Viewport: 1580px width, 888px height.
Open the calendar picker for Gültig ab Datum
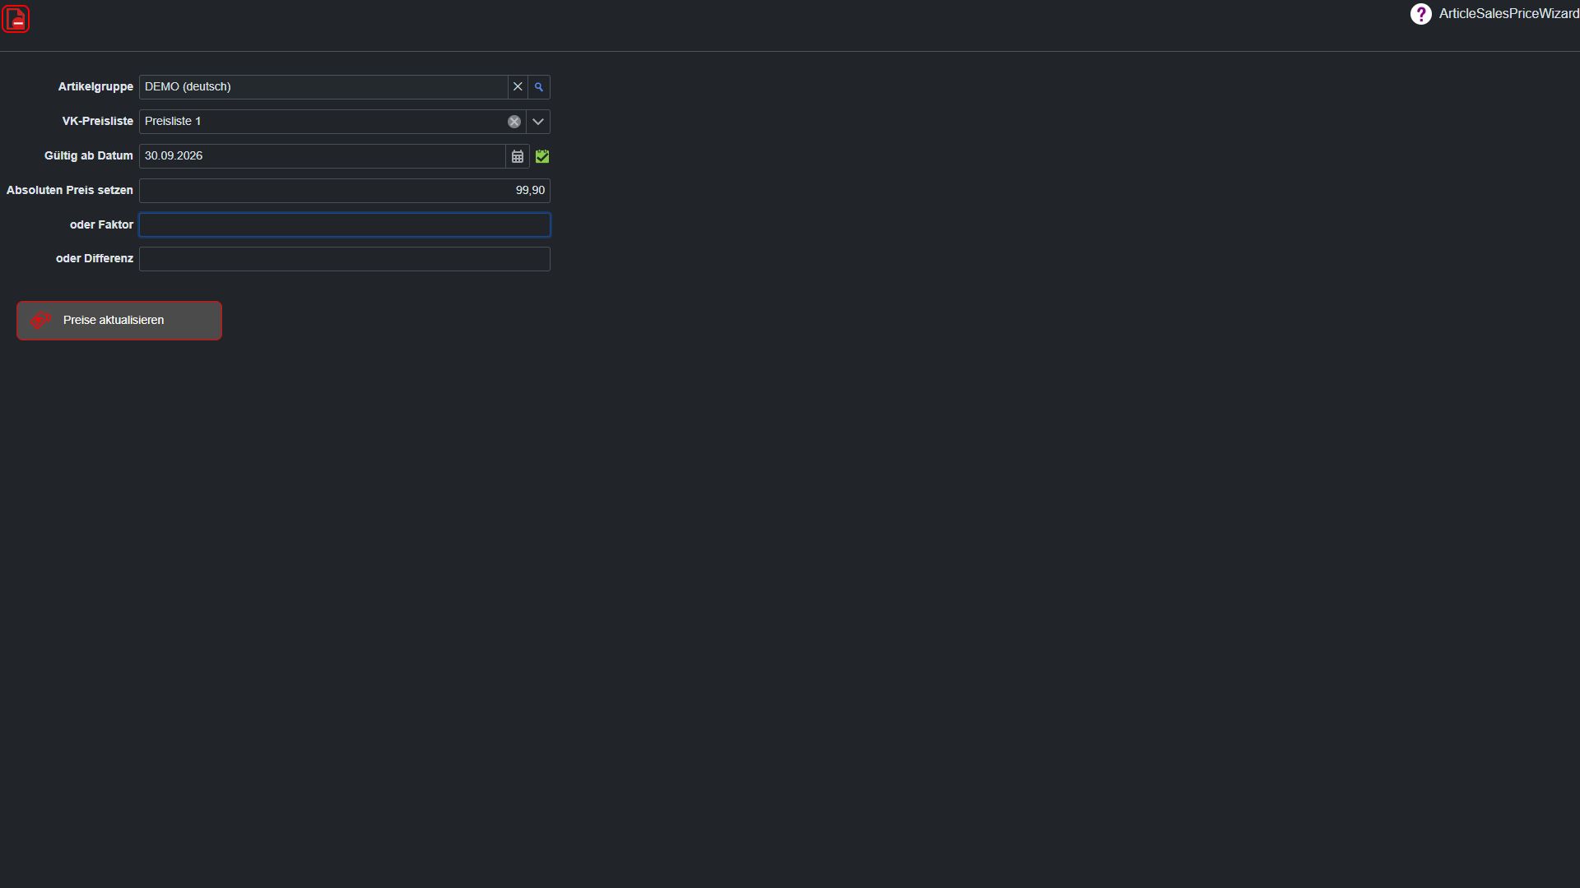coord(518,156)
